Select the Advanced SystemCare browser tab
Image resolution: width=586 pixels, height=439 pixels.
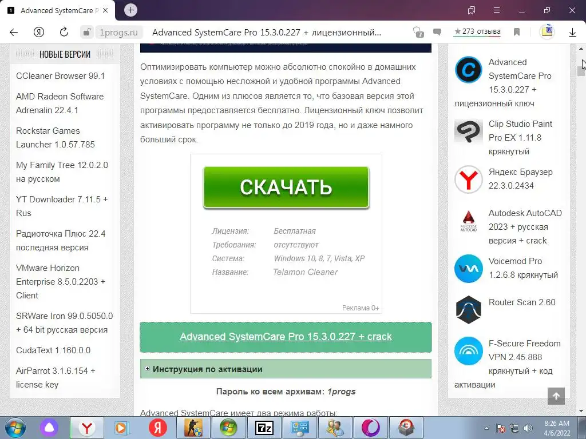(58, 10)
